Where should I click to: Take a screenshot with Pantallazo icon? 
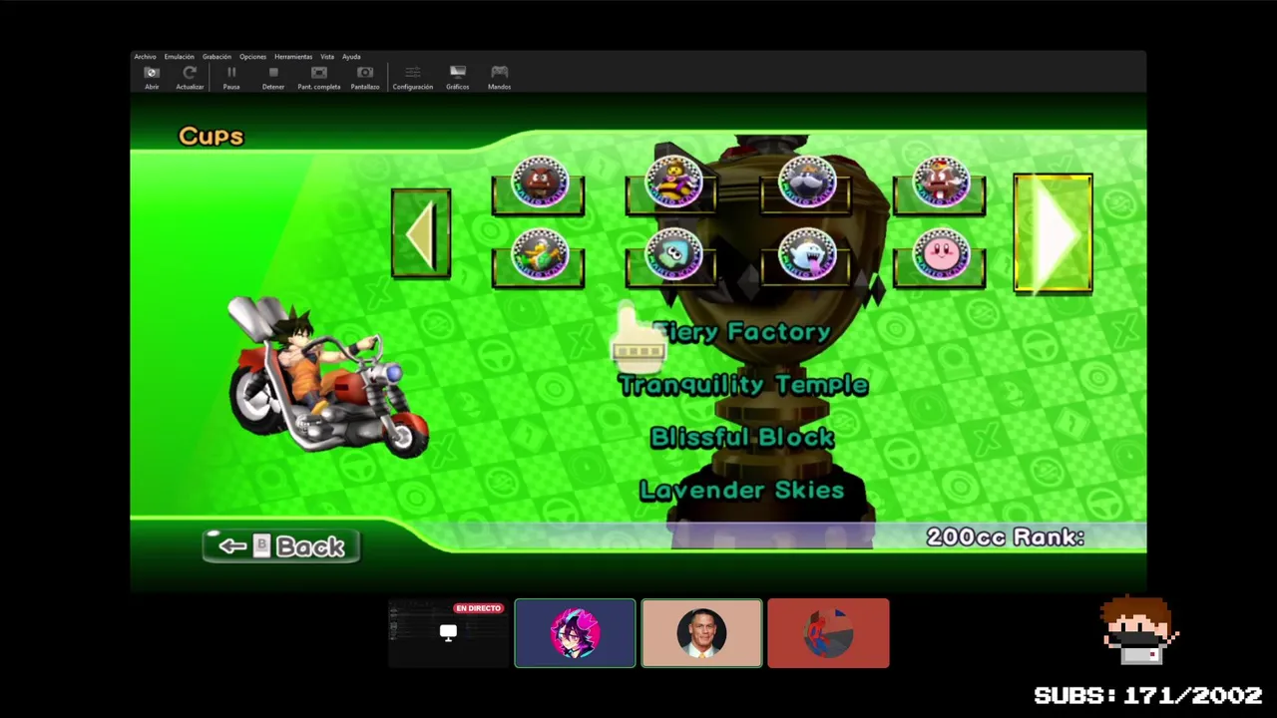coord(365,78)
